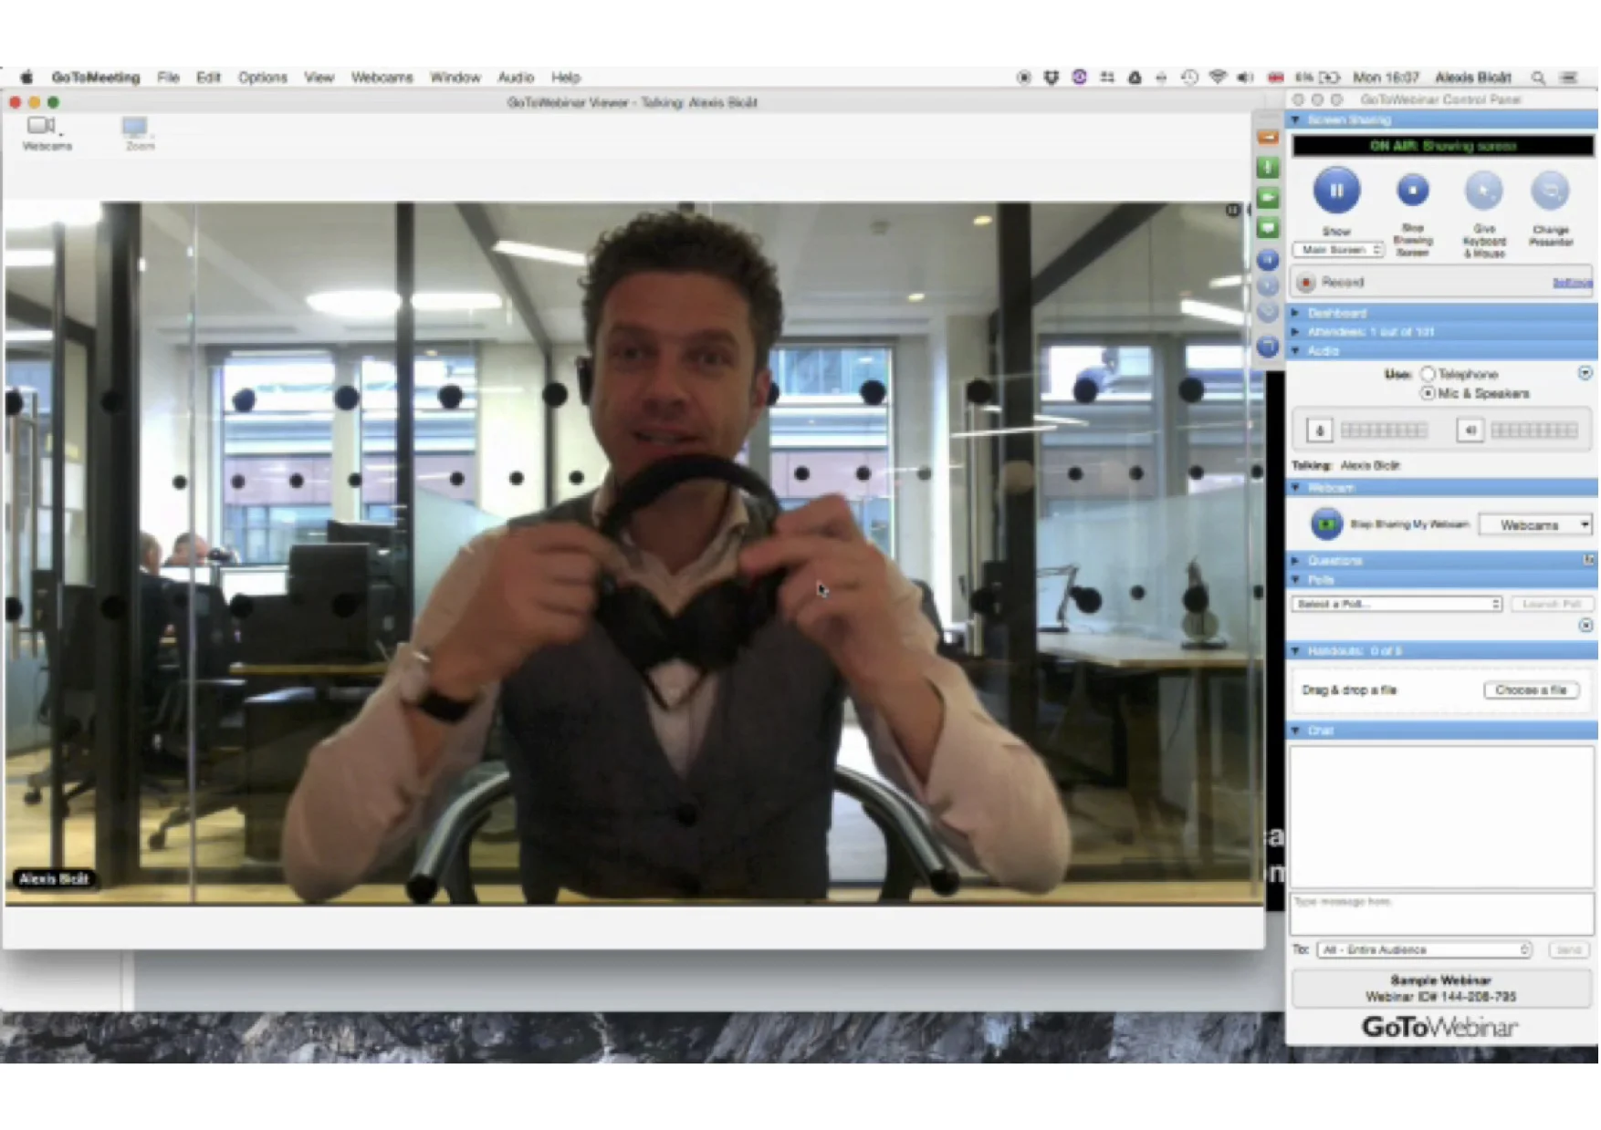Click the speaker icon next to the volume meter
Image resolution: width=1601 pixels, height=1130 pixels.
pyautogui.click(x=1470, y=430)
